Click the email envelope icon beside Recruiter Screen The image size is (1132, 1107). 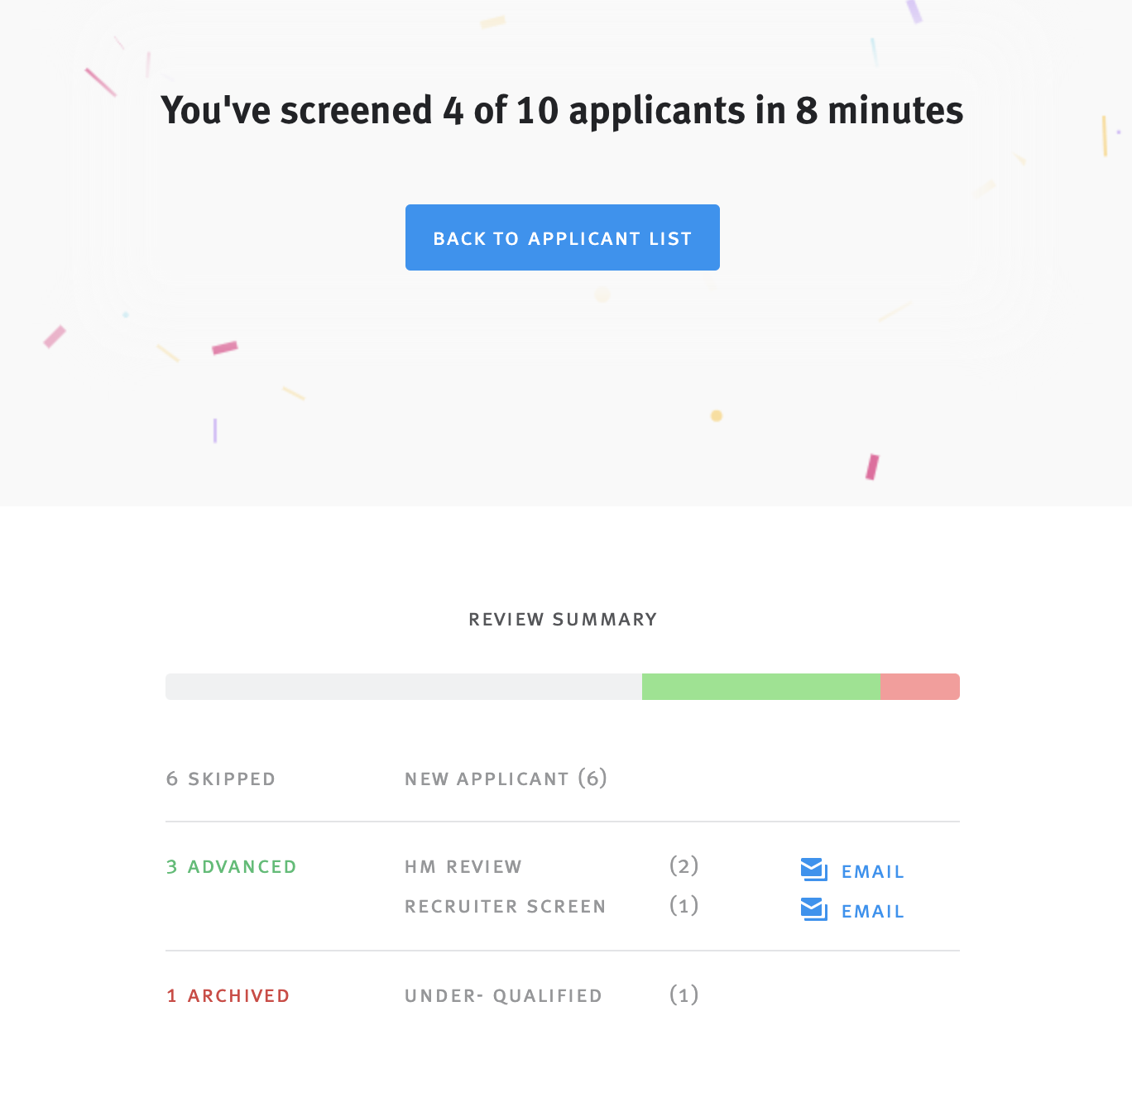813,910
